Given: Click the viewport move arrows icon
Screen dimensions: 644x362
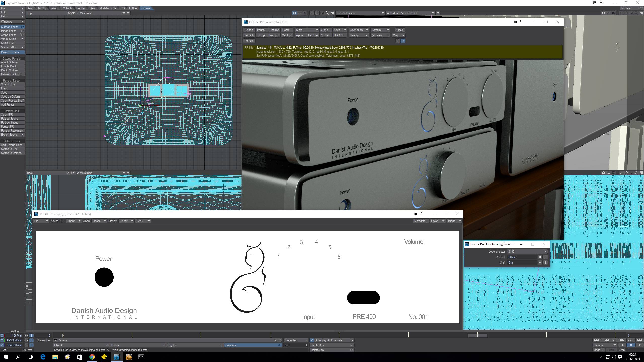Looking at the screenshot, I should coord(317,13).
